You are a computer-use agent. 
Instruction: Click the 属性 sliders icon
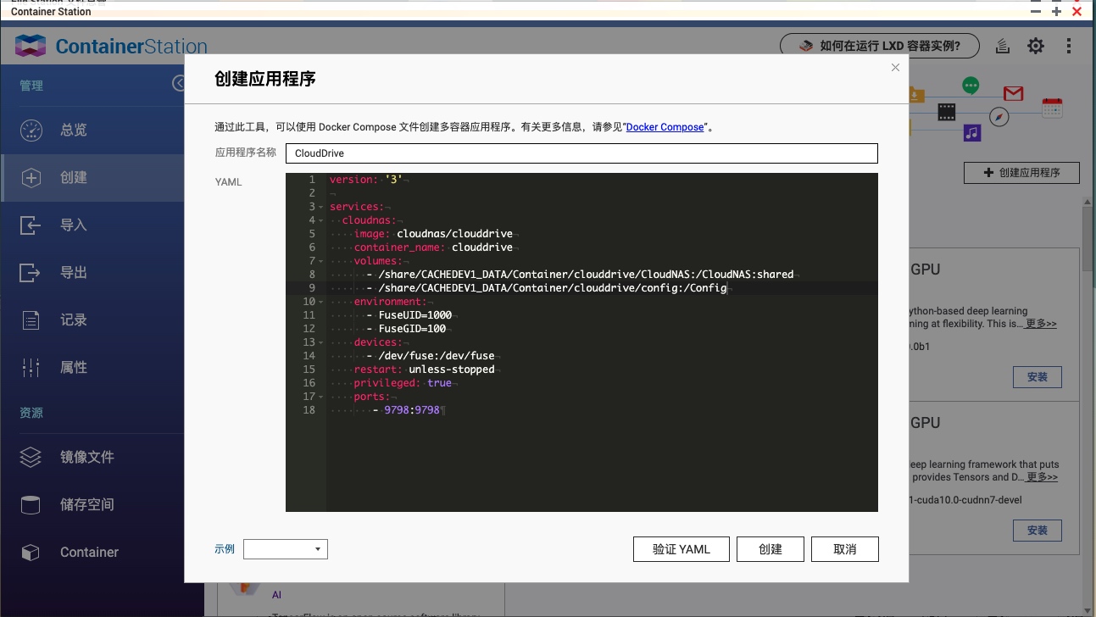coord(31,368)
